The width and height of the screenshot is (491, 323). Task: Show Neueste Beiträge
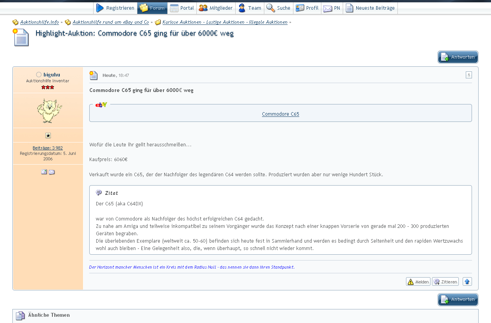point(370,8)
